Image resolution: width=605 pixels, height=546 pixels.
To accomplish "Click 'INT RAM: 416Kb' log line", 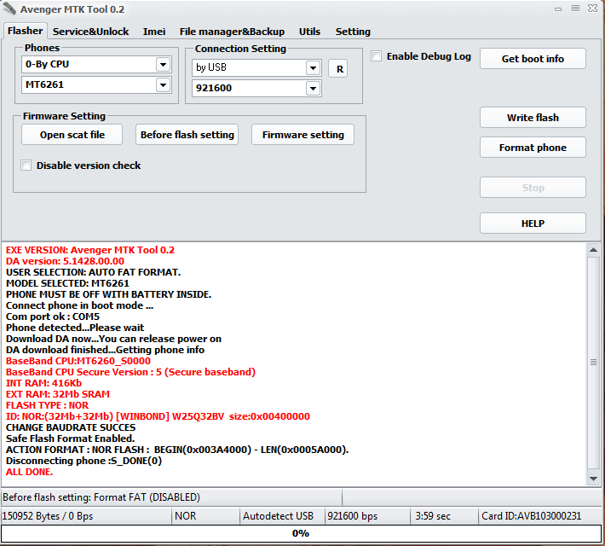I will click(x=43, y=383).
